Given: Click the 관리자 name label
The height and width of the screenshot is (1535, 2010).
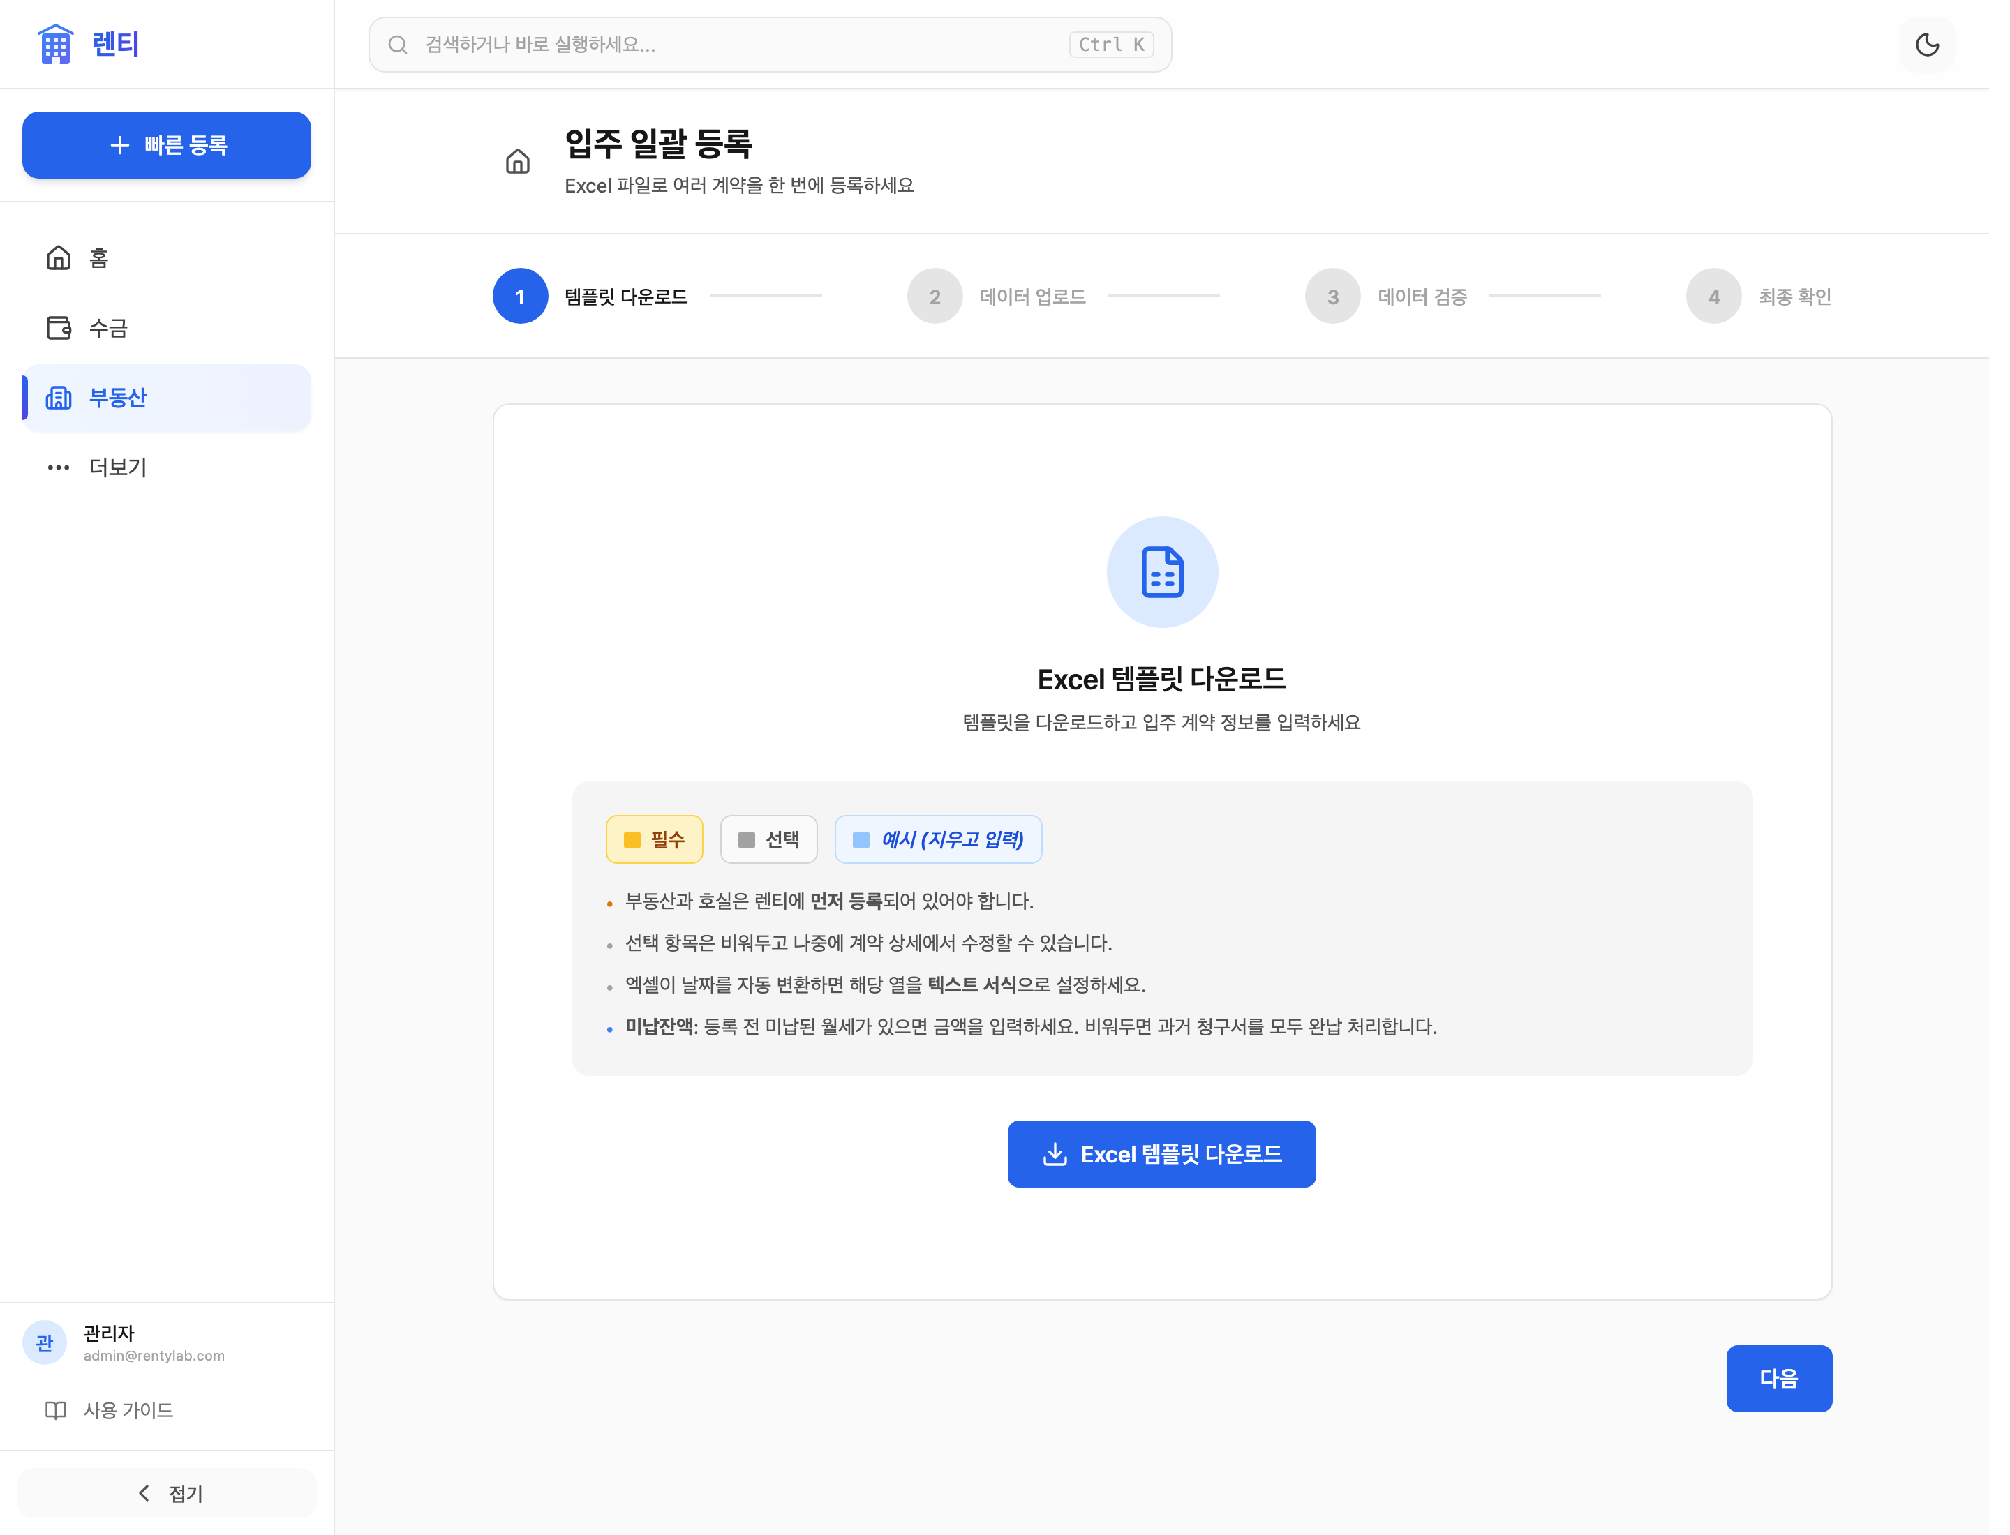Looking at the screenshot, I should (109, 1333).
